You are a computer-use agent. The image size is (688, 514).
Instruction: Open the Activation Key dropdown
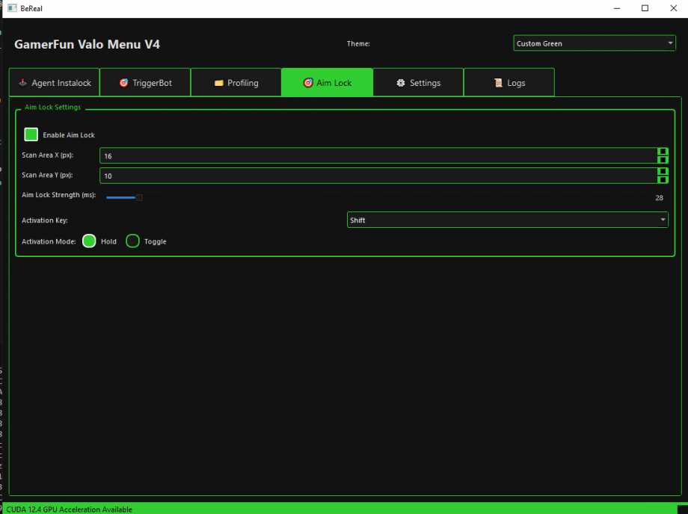click(x=507, y=220)
